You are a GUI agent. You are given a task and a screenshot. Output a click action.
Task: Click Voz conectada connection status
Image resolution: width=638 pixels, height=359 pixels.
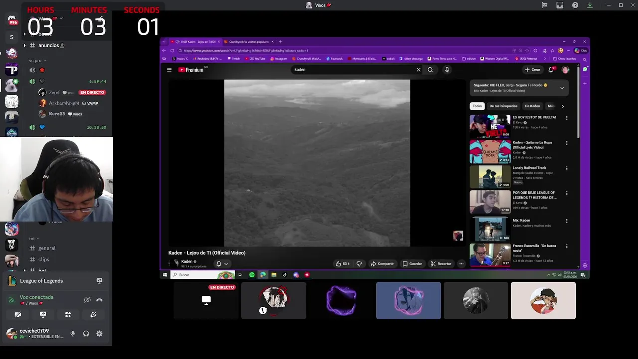pyautogui.click(x=36, y=297)
